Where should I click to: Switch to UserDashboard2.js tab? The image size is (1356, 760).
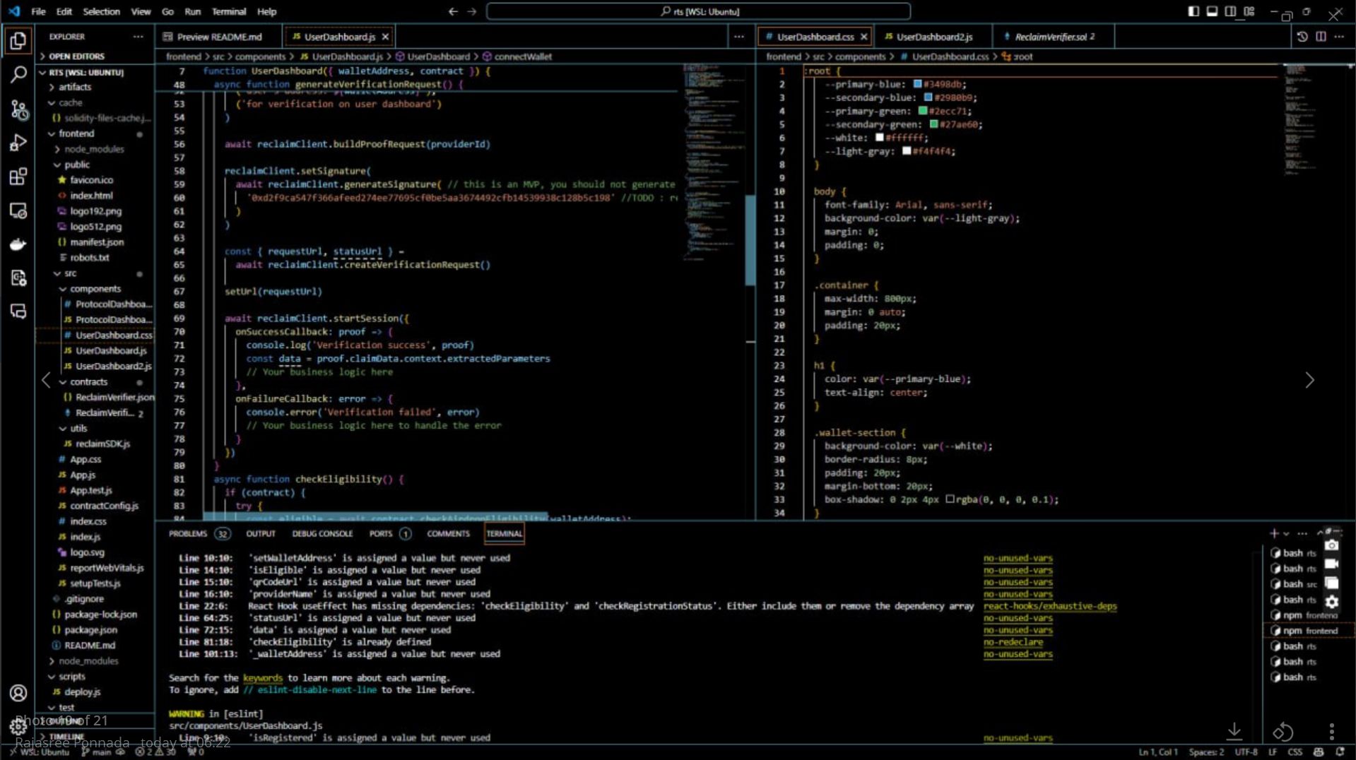pyautogui.click(x=934, y=37)
